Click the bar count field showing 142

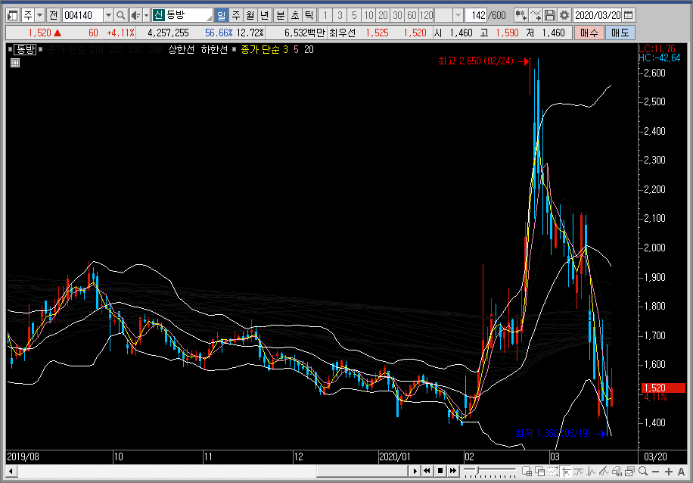click(x=476, y=15)
